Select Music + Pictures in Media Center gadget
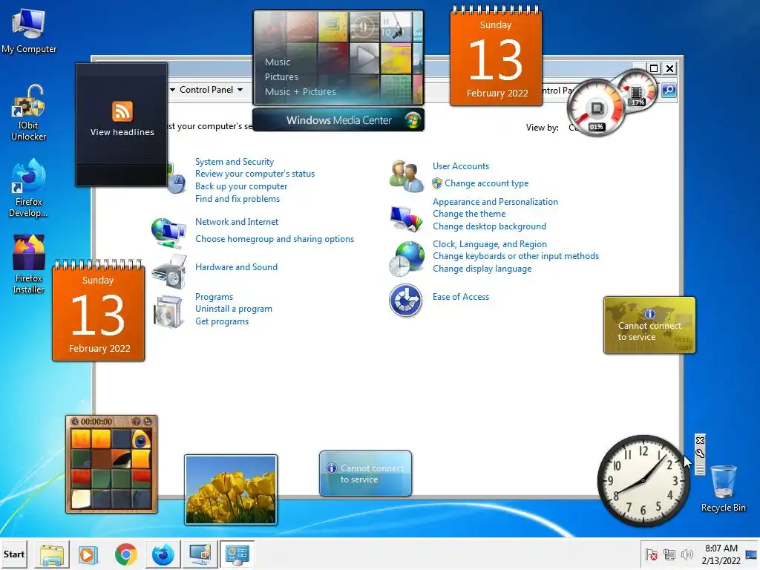Image resolution: width=760 pixels, height=570 pixels. [301, 91]
